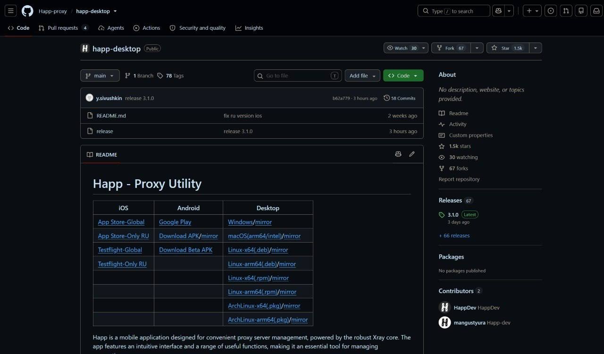
Task: Click the mangustyura contributor avatar
Action: [445, 322]
